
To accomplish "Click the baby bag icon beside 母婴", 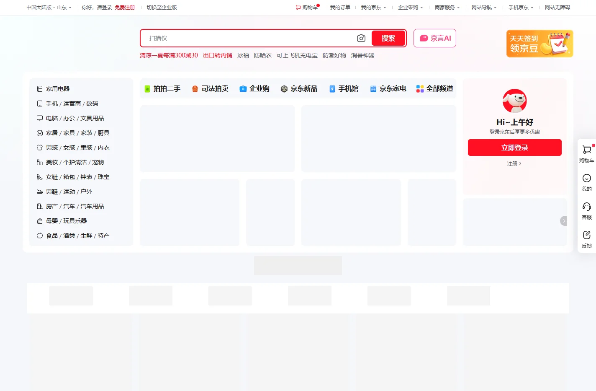I will pos(40,221).
